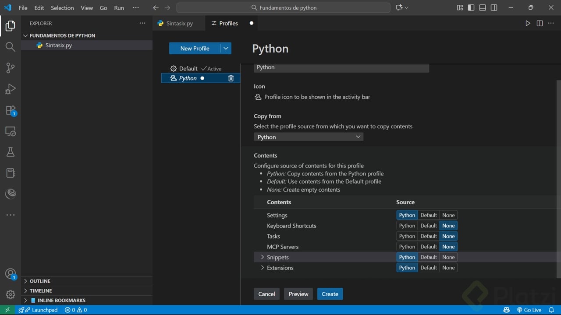
Task: Click the Create button
Action: 330,294
